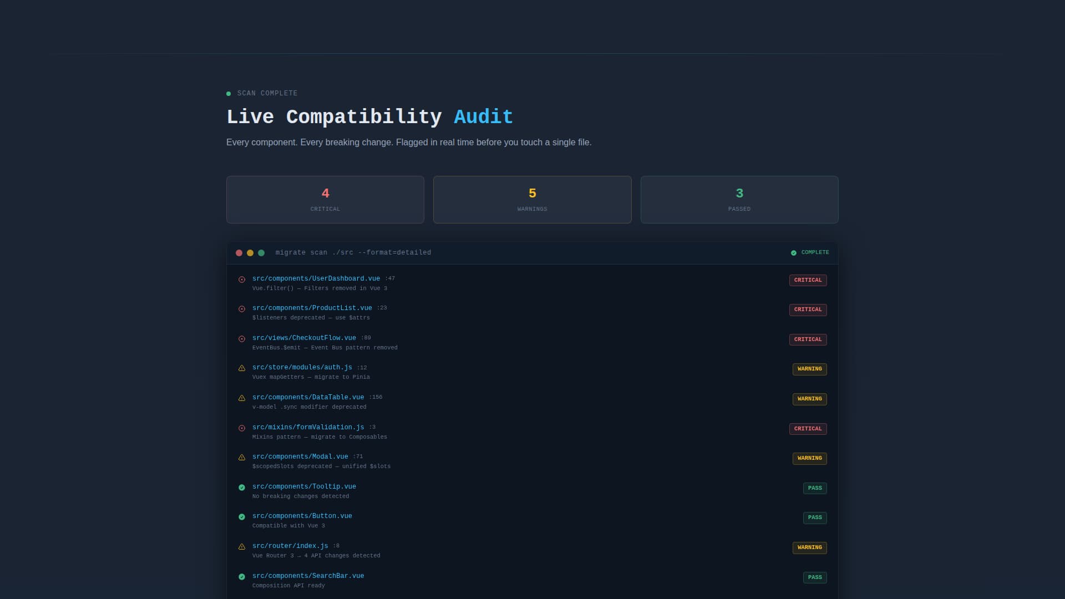The height and width of the screenshot is (599, 1065).
Task: Click the green check icon beside Tooltip.vue
Action: (x=242, y=488)
